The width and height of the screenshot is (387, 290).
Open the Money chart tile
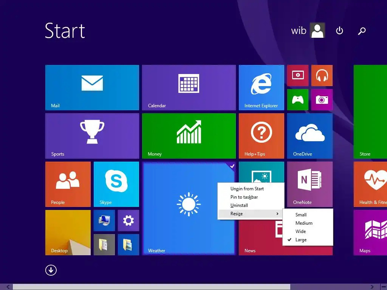[189, 136]
